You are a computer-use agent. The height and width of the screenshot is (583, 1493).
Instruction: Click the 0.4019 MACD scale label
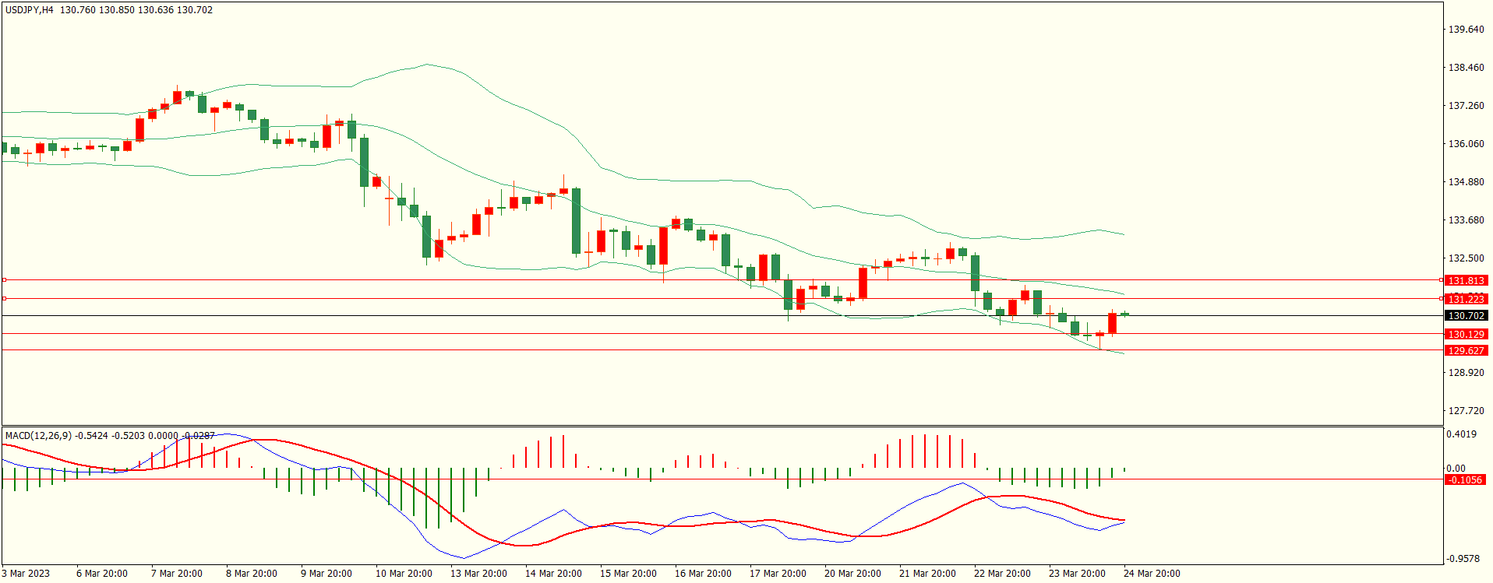pyautogui.click(x=1462, y=434)
